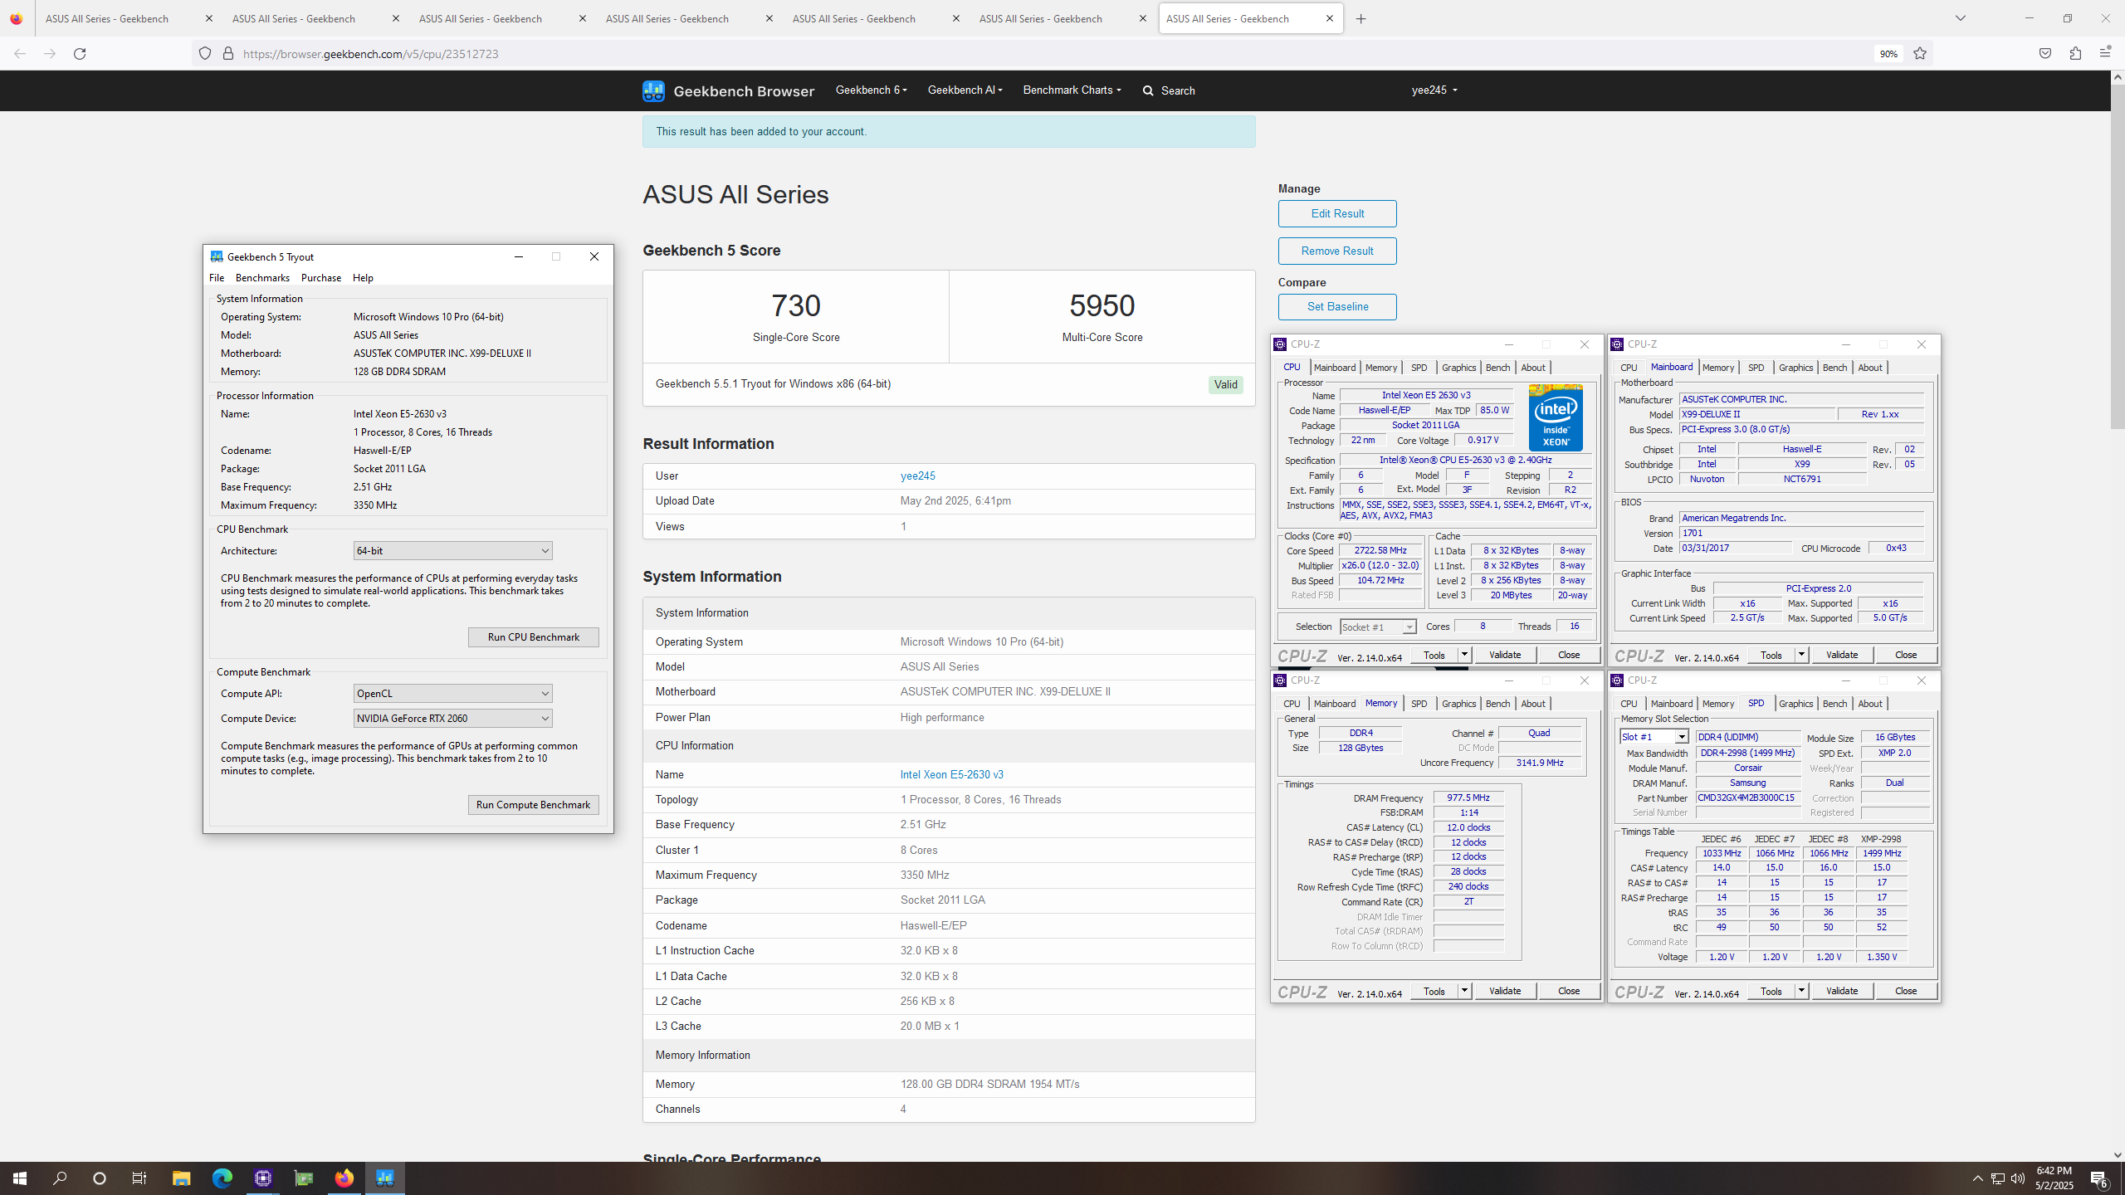Open Windows taskbar search
This screenshot has height=1195, width=2125.
click(x=60, y=1178)
